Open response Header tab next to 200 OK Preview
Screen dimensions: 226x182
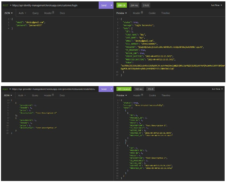click(137, 13)
